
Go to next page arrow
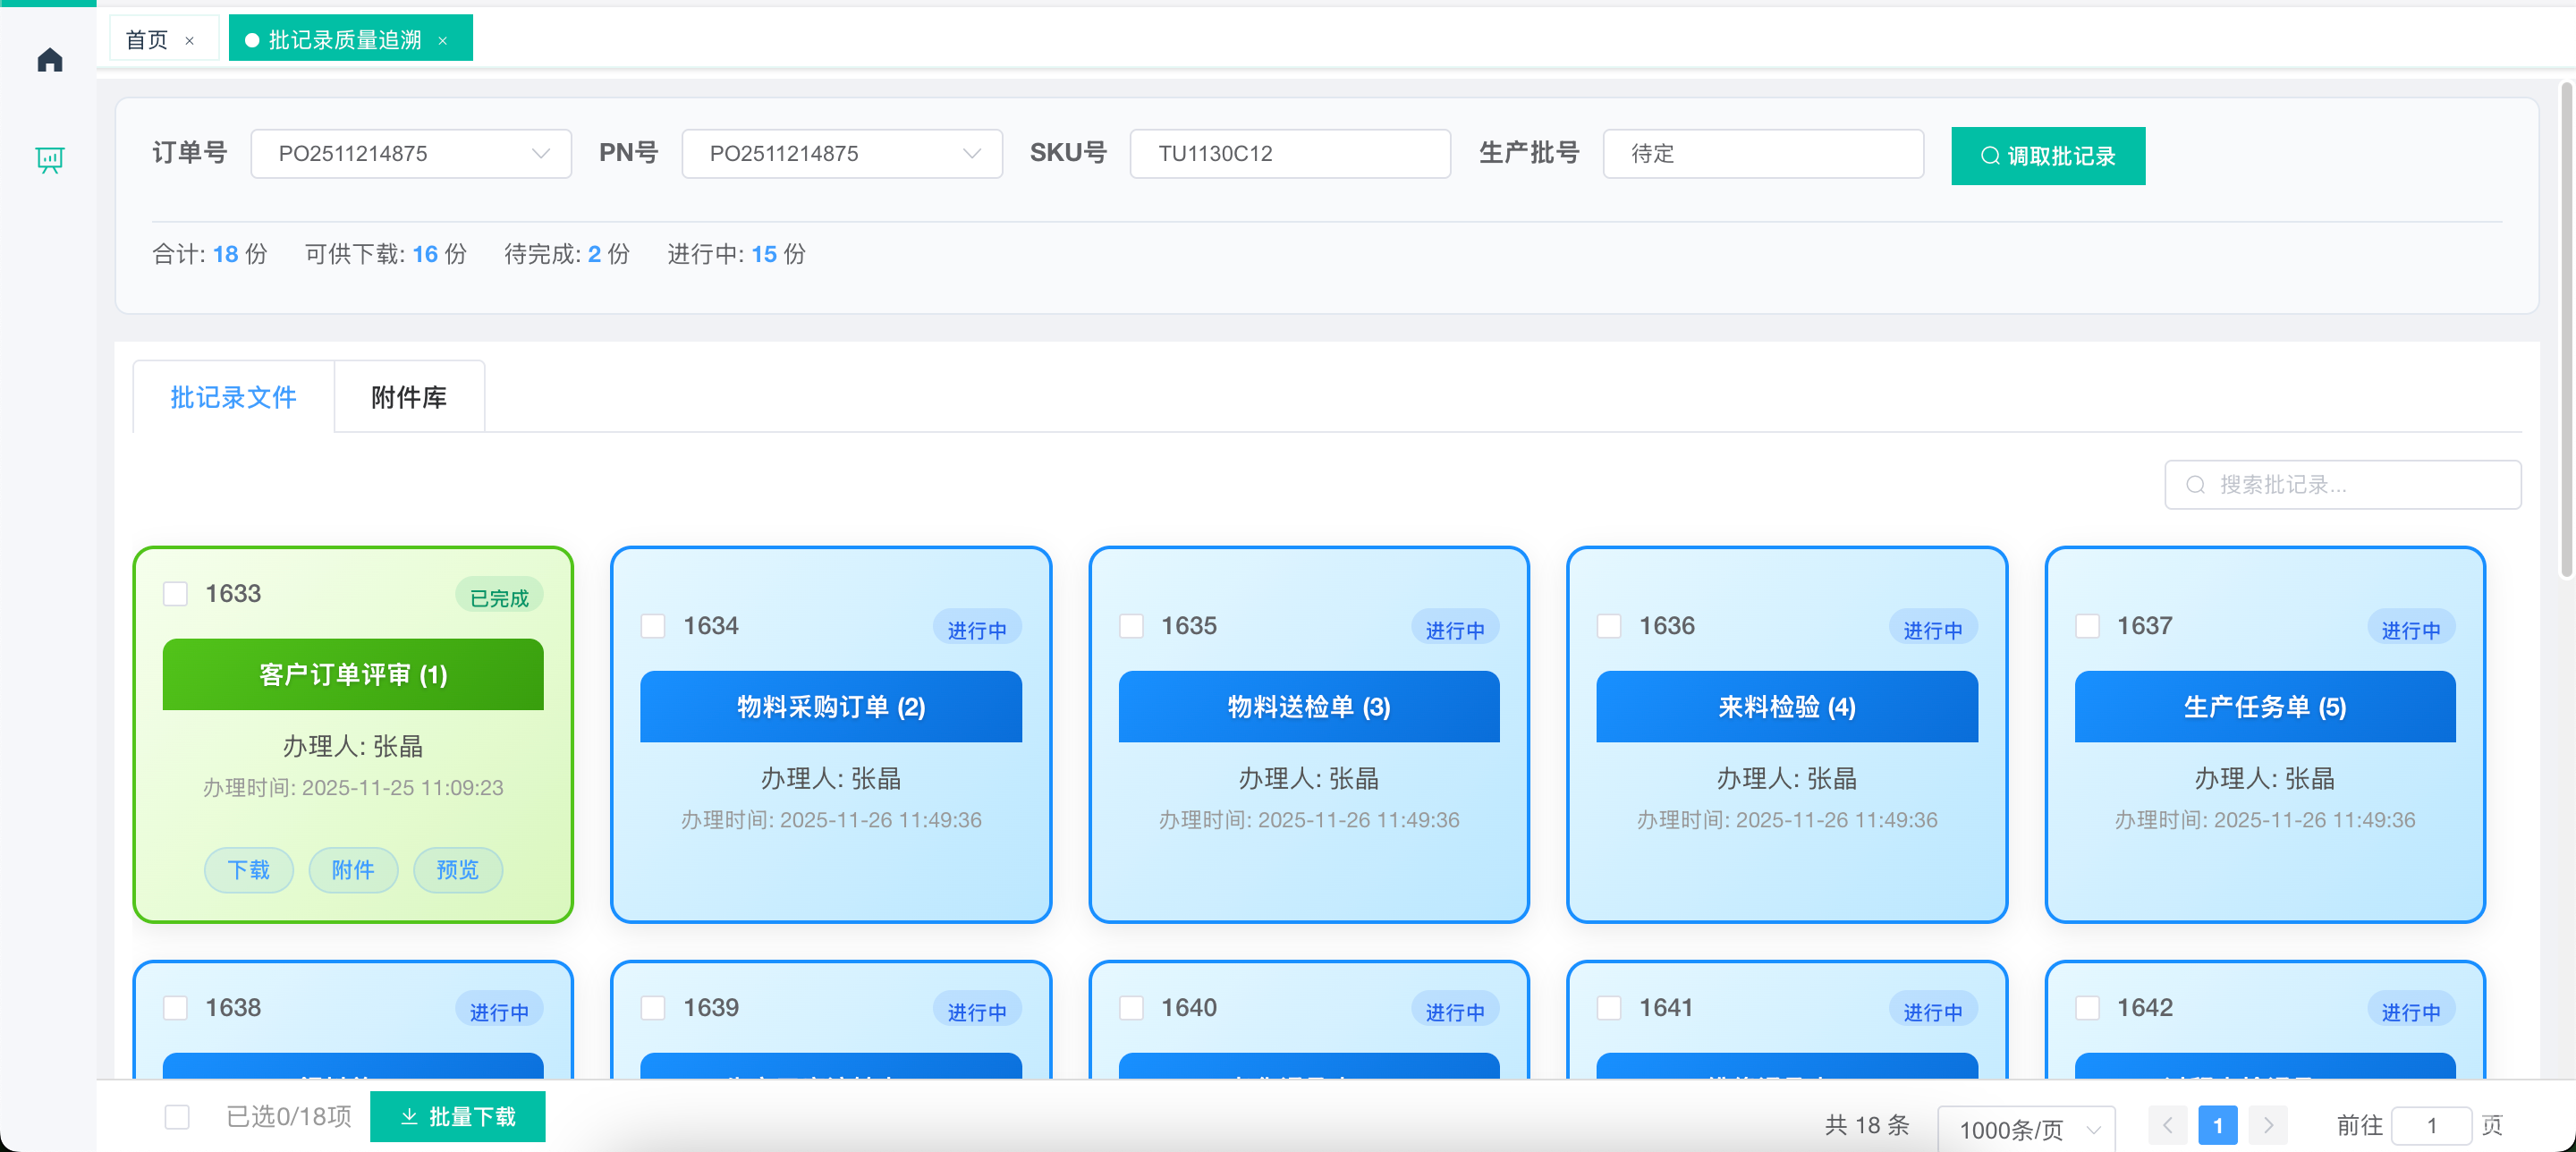pyautogui.click(x=2268, y=1126)
